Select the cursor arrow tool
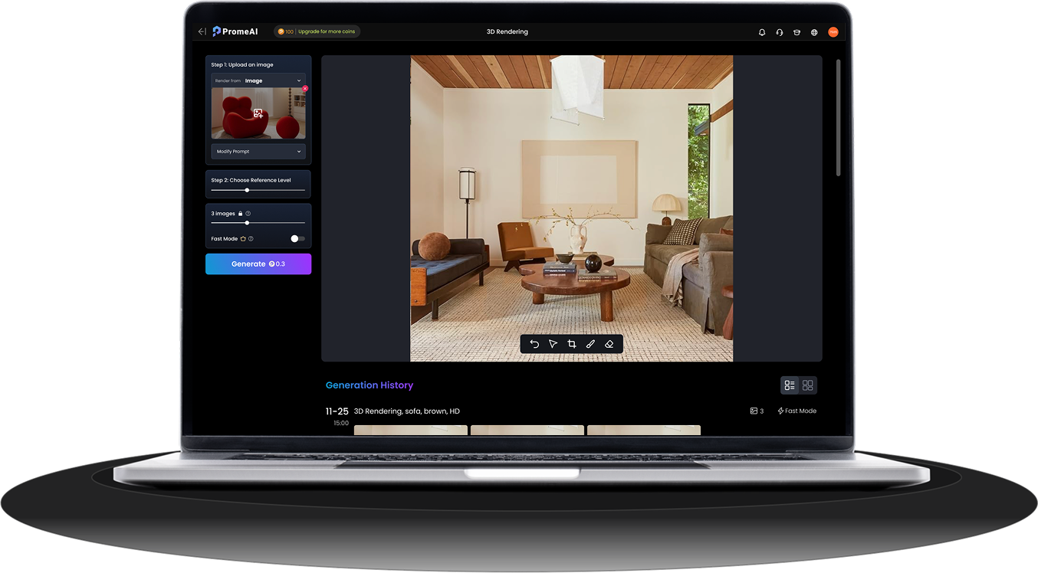 (x=553, y=343)
